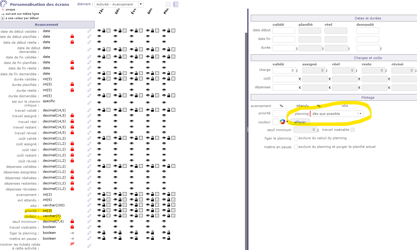Click the 'exclure du calcul du planning' label

(x=323, y=138)
